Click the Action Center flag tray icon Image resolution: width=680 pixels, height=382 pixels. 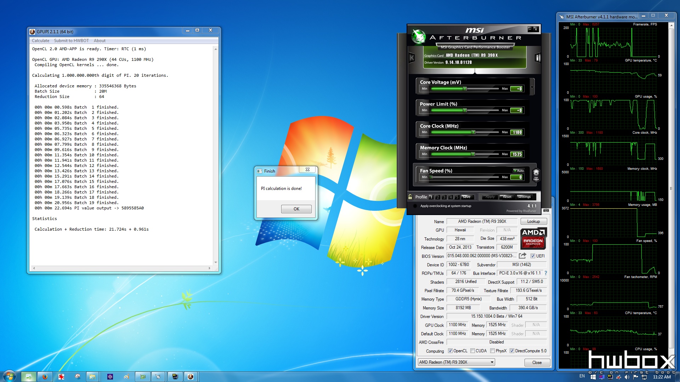coord(636,377)
